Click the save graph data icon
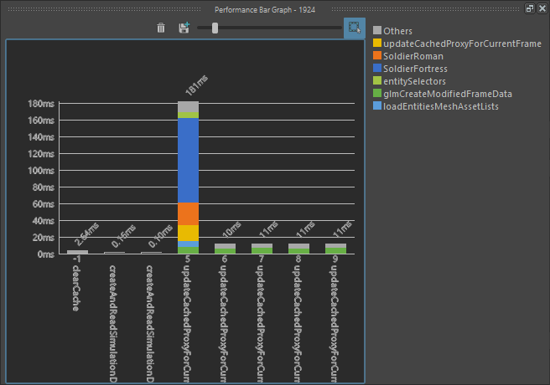Image resolution: width=550 pixels, height=385 pixels. [x=184, y=28]
